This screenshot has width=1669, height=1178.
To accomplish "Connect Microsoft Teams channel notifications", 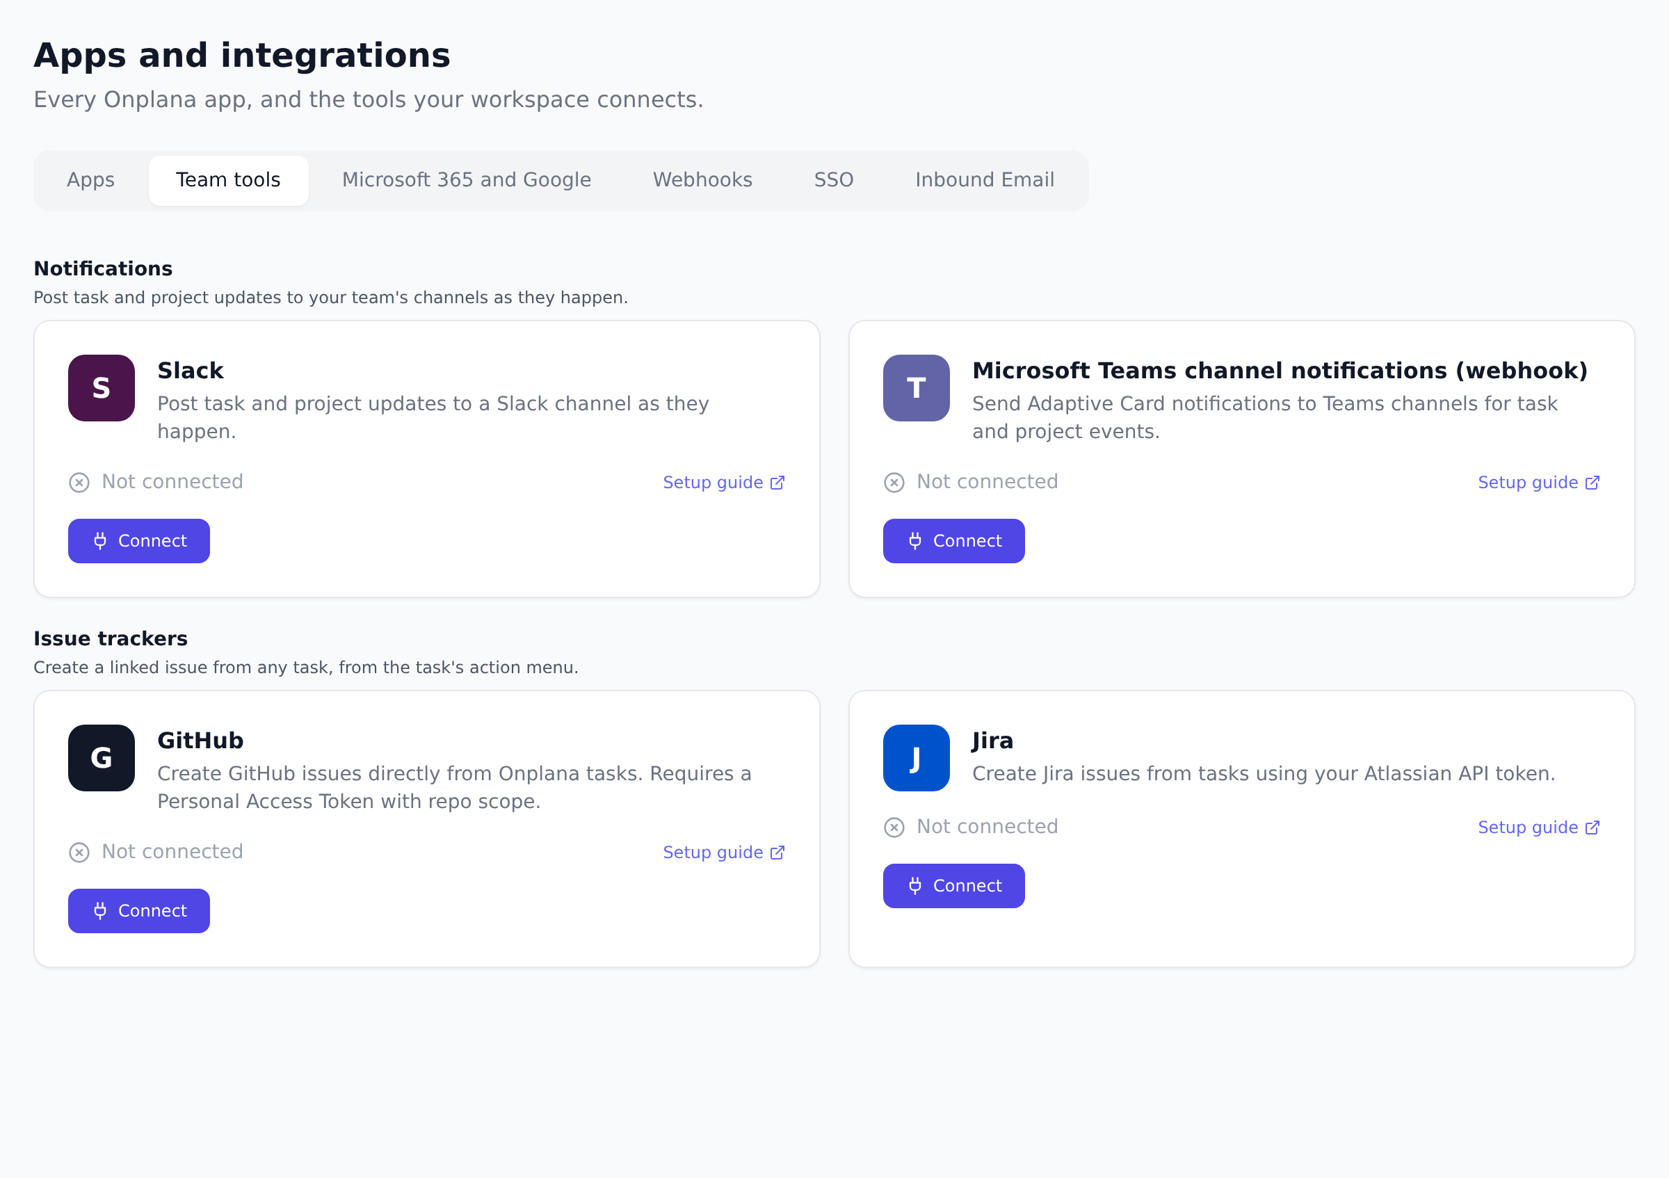I will click(x=953, y=541).
